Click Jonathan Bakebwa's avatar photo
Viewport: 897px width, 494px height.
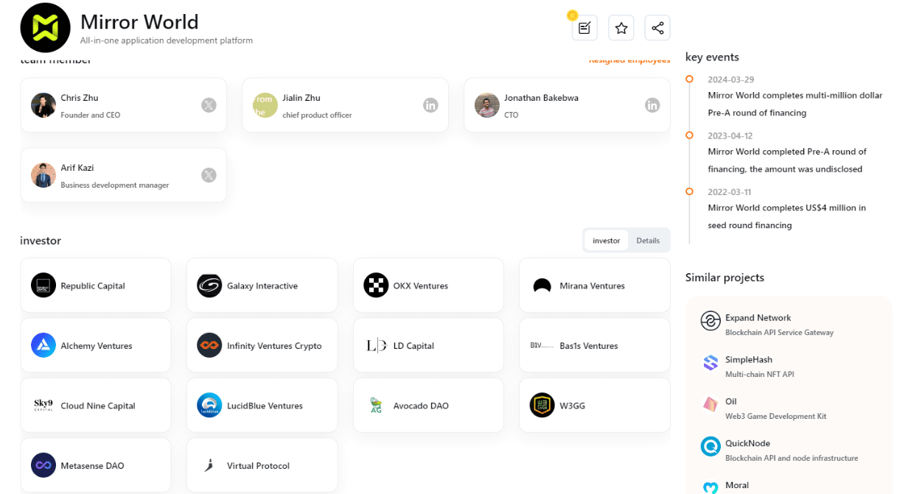click(487, 105)
